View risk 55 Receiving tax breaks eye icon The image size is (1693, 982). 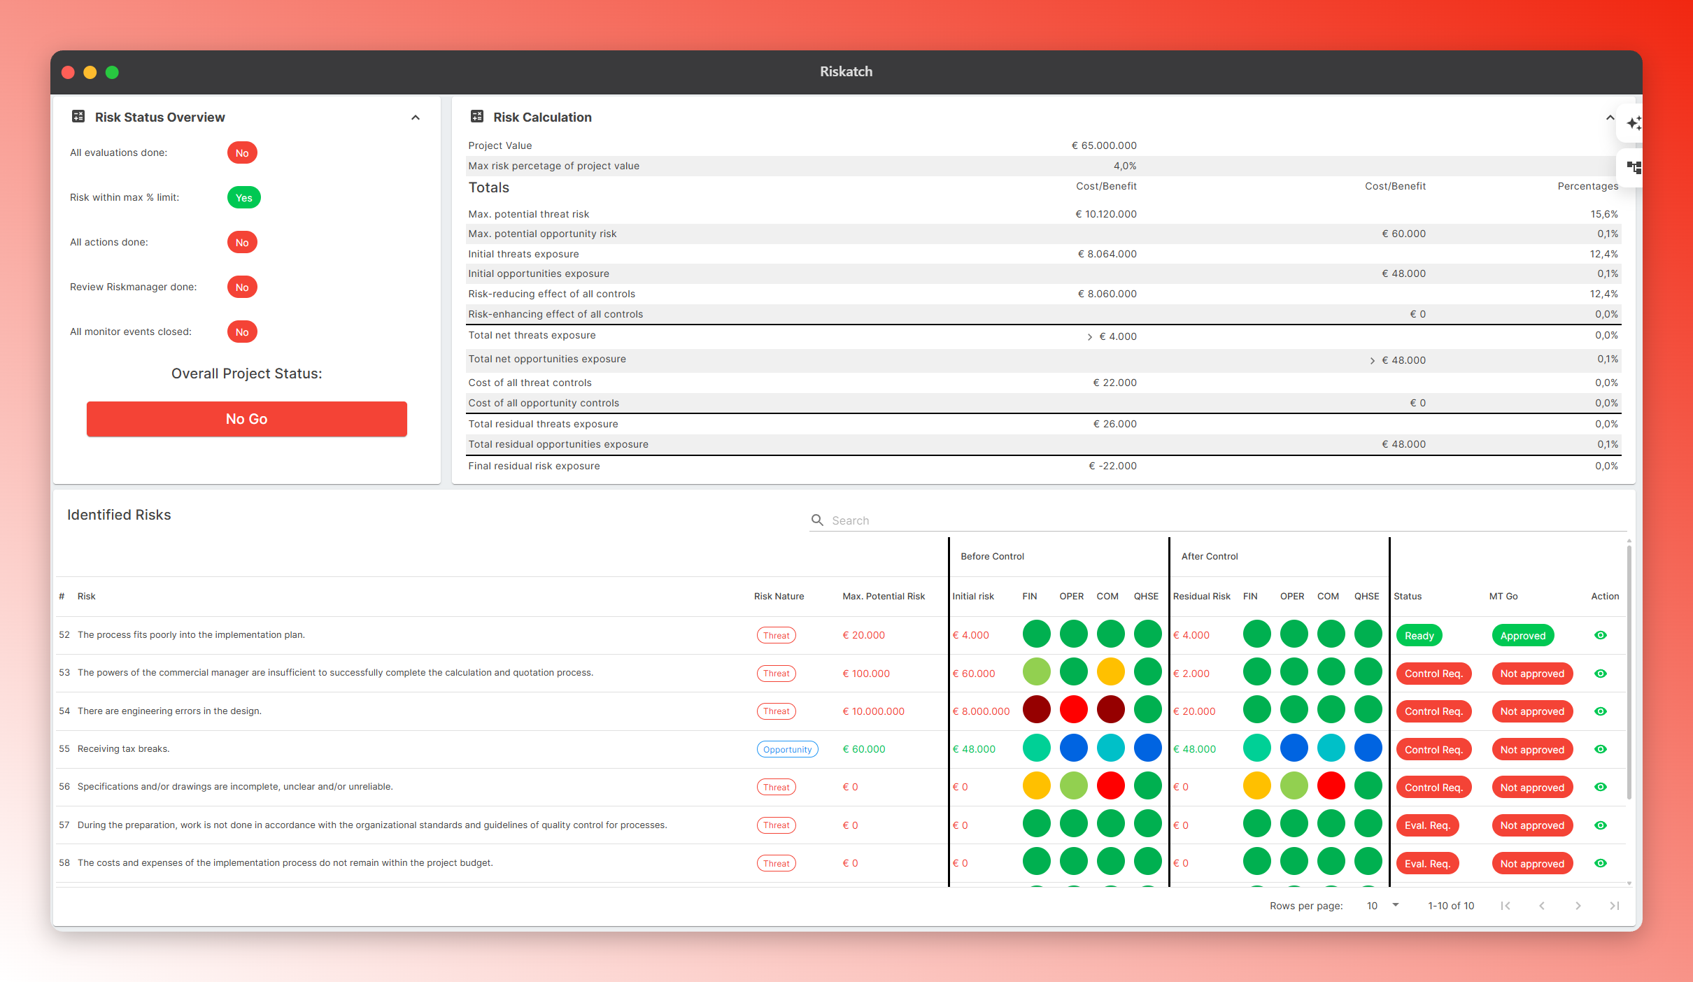click(1601, 749)
